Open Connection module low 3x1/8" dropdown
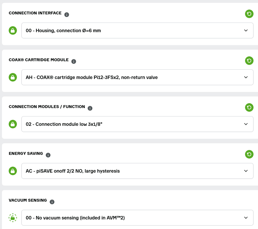 tap(137, 124)
